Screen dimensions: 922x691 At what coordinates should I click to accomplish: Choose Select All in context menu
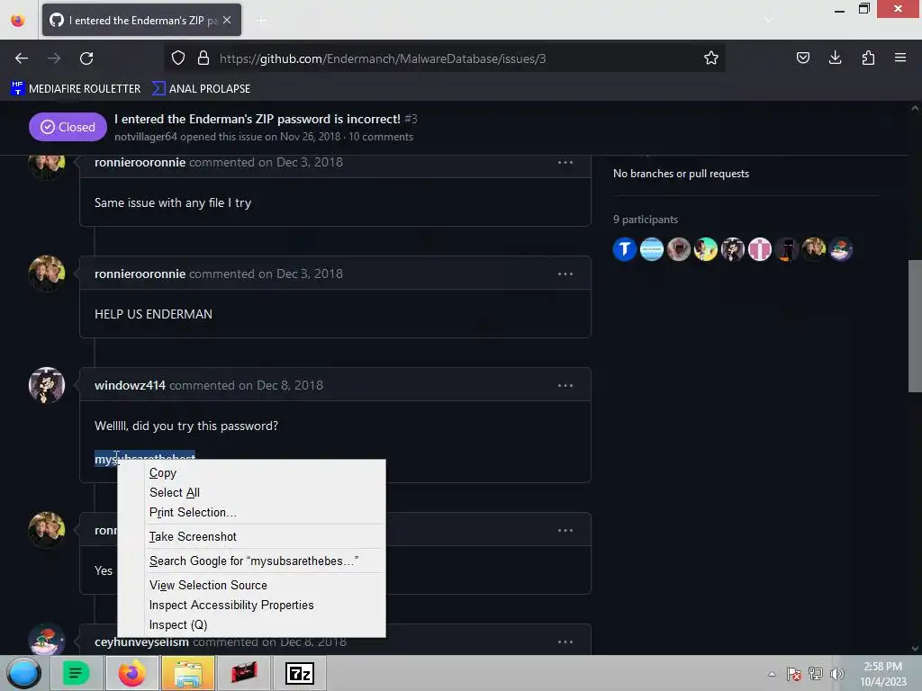pyautogui.click(x=252, y=492)
